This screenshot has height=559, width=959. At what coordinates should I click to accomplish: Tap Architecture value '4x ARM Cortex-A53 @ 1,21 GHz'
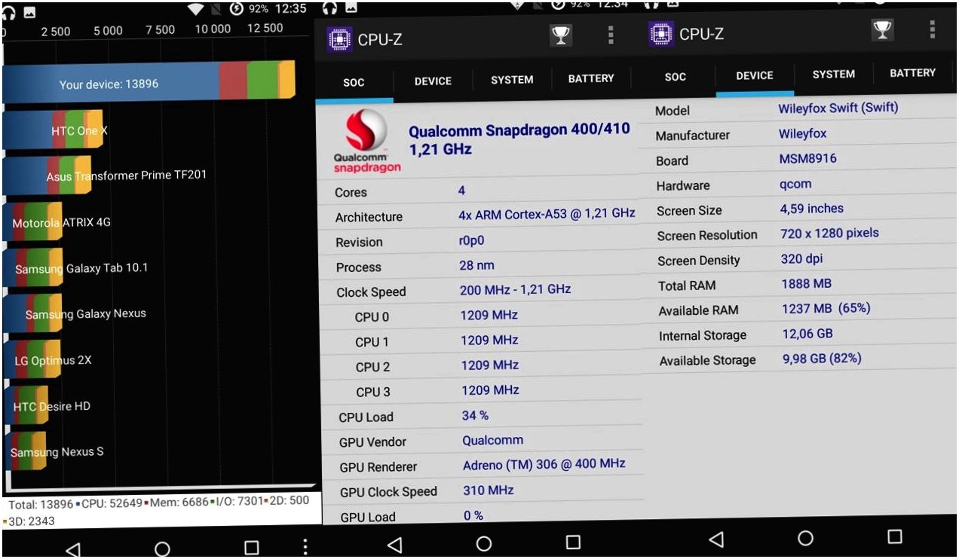(x=547, y=214)
